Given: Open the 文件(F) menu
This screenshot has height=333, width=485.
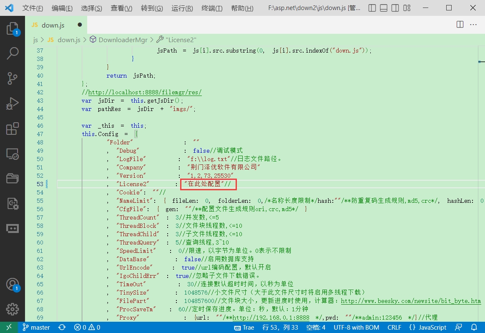Looking at the screenshot, I should (33, 8).
